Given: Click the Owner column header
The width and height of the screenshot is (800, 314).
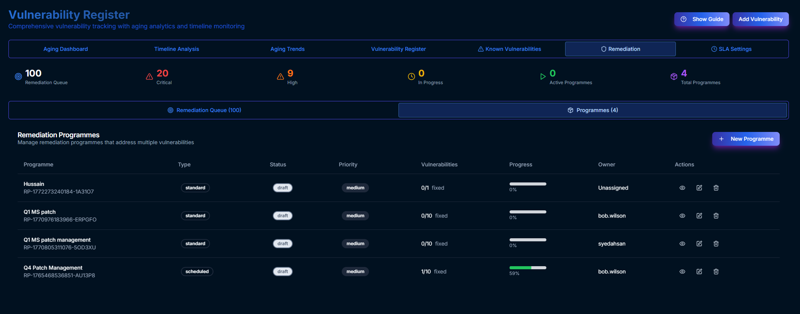Looking at the screenshot, I should tap(607, 164).
